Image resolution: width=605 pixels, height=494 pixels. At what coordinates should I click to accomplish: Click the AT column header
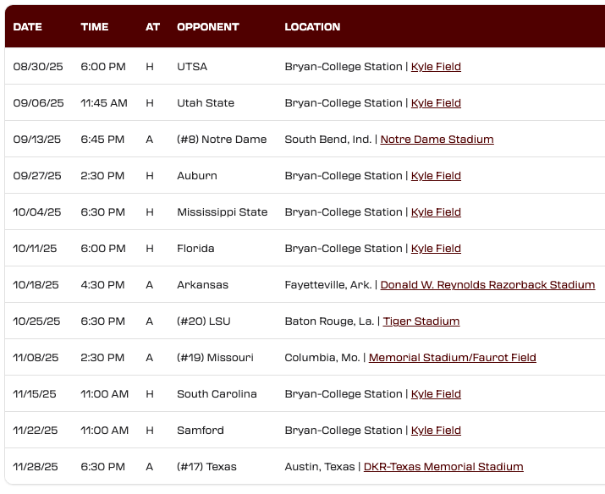[x=152, y=26]
